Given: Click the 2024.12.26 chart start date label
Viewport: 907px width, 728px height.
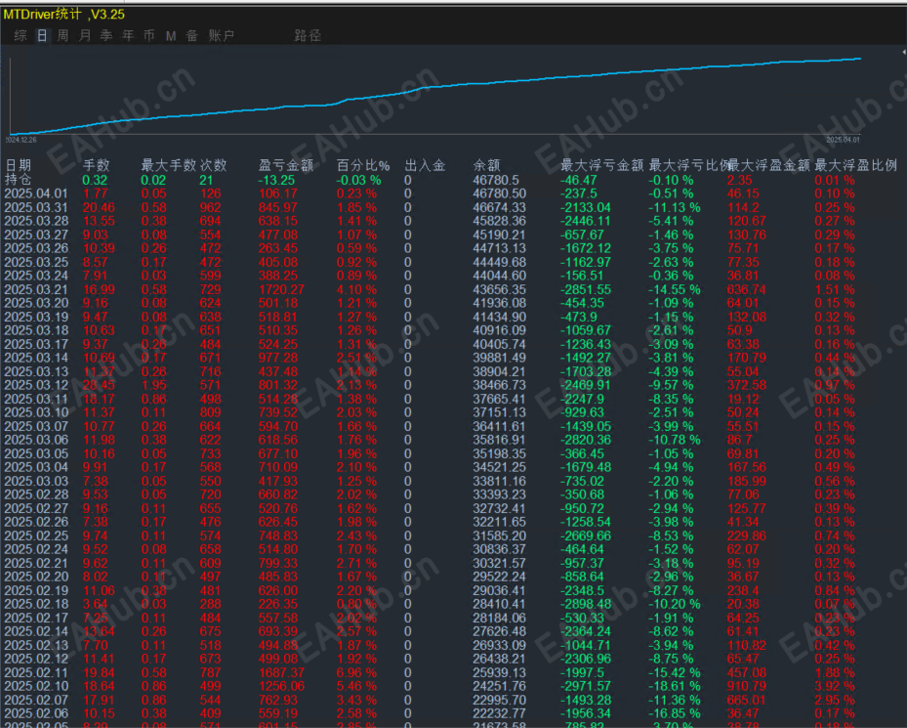Looking at the screenshot, I should point(21,140).
